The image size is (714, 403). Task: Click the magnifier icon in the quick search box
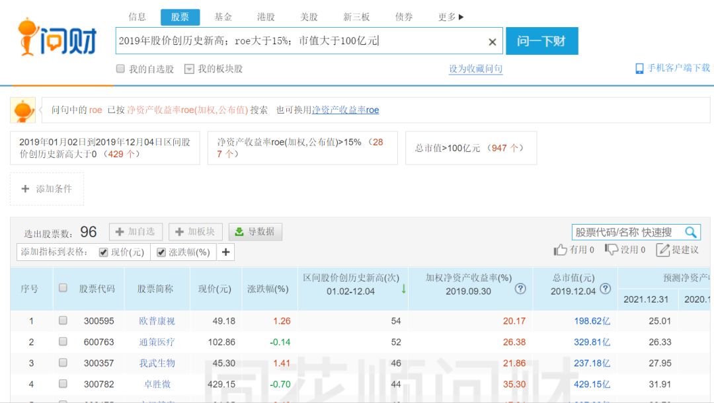[x=692, y=233]
